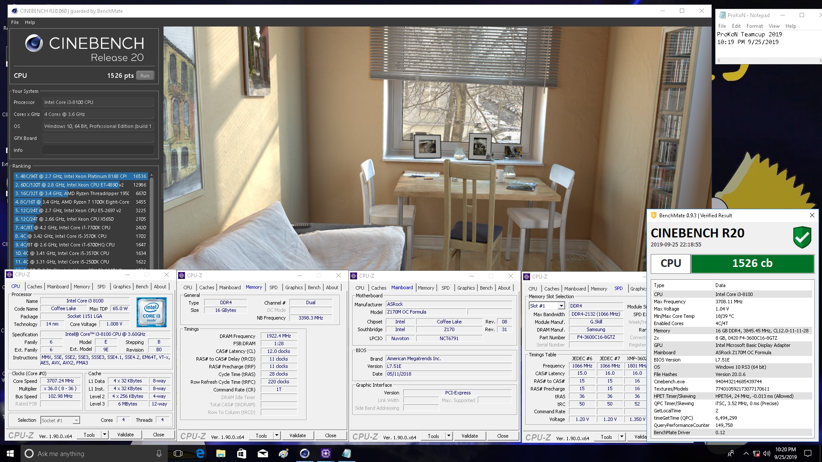Click the Notepad window title icon

(x=722, y=15)
